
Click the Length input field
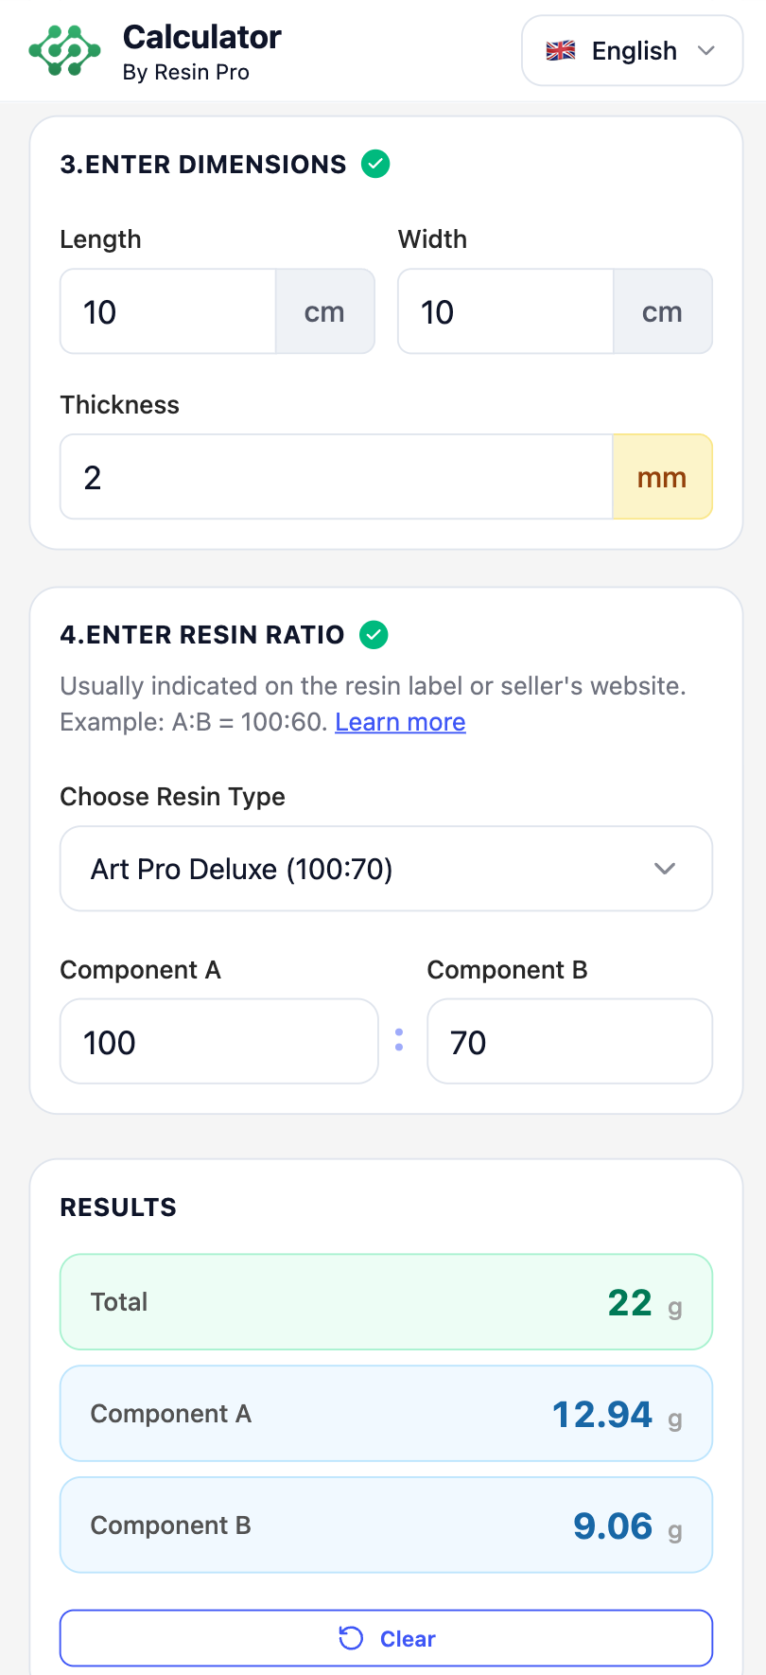168,312
